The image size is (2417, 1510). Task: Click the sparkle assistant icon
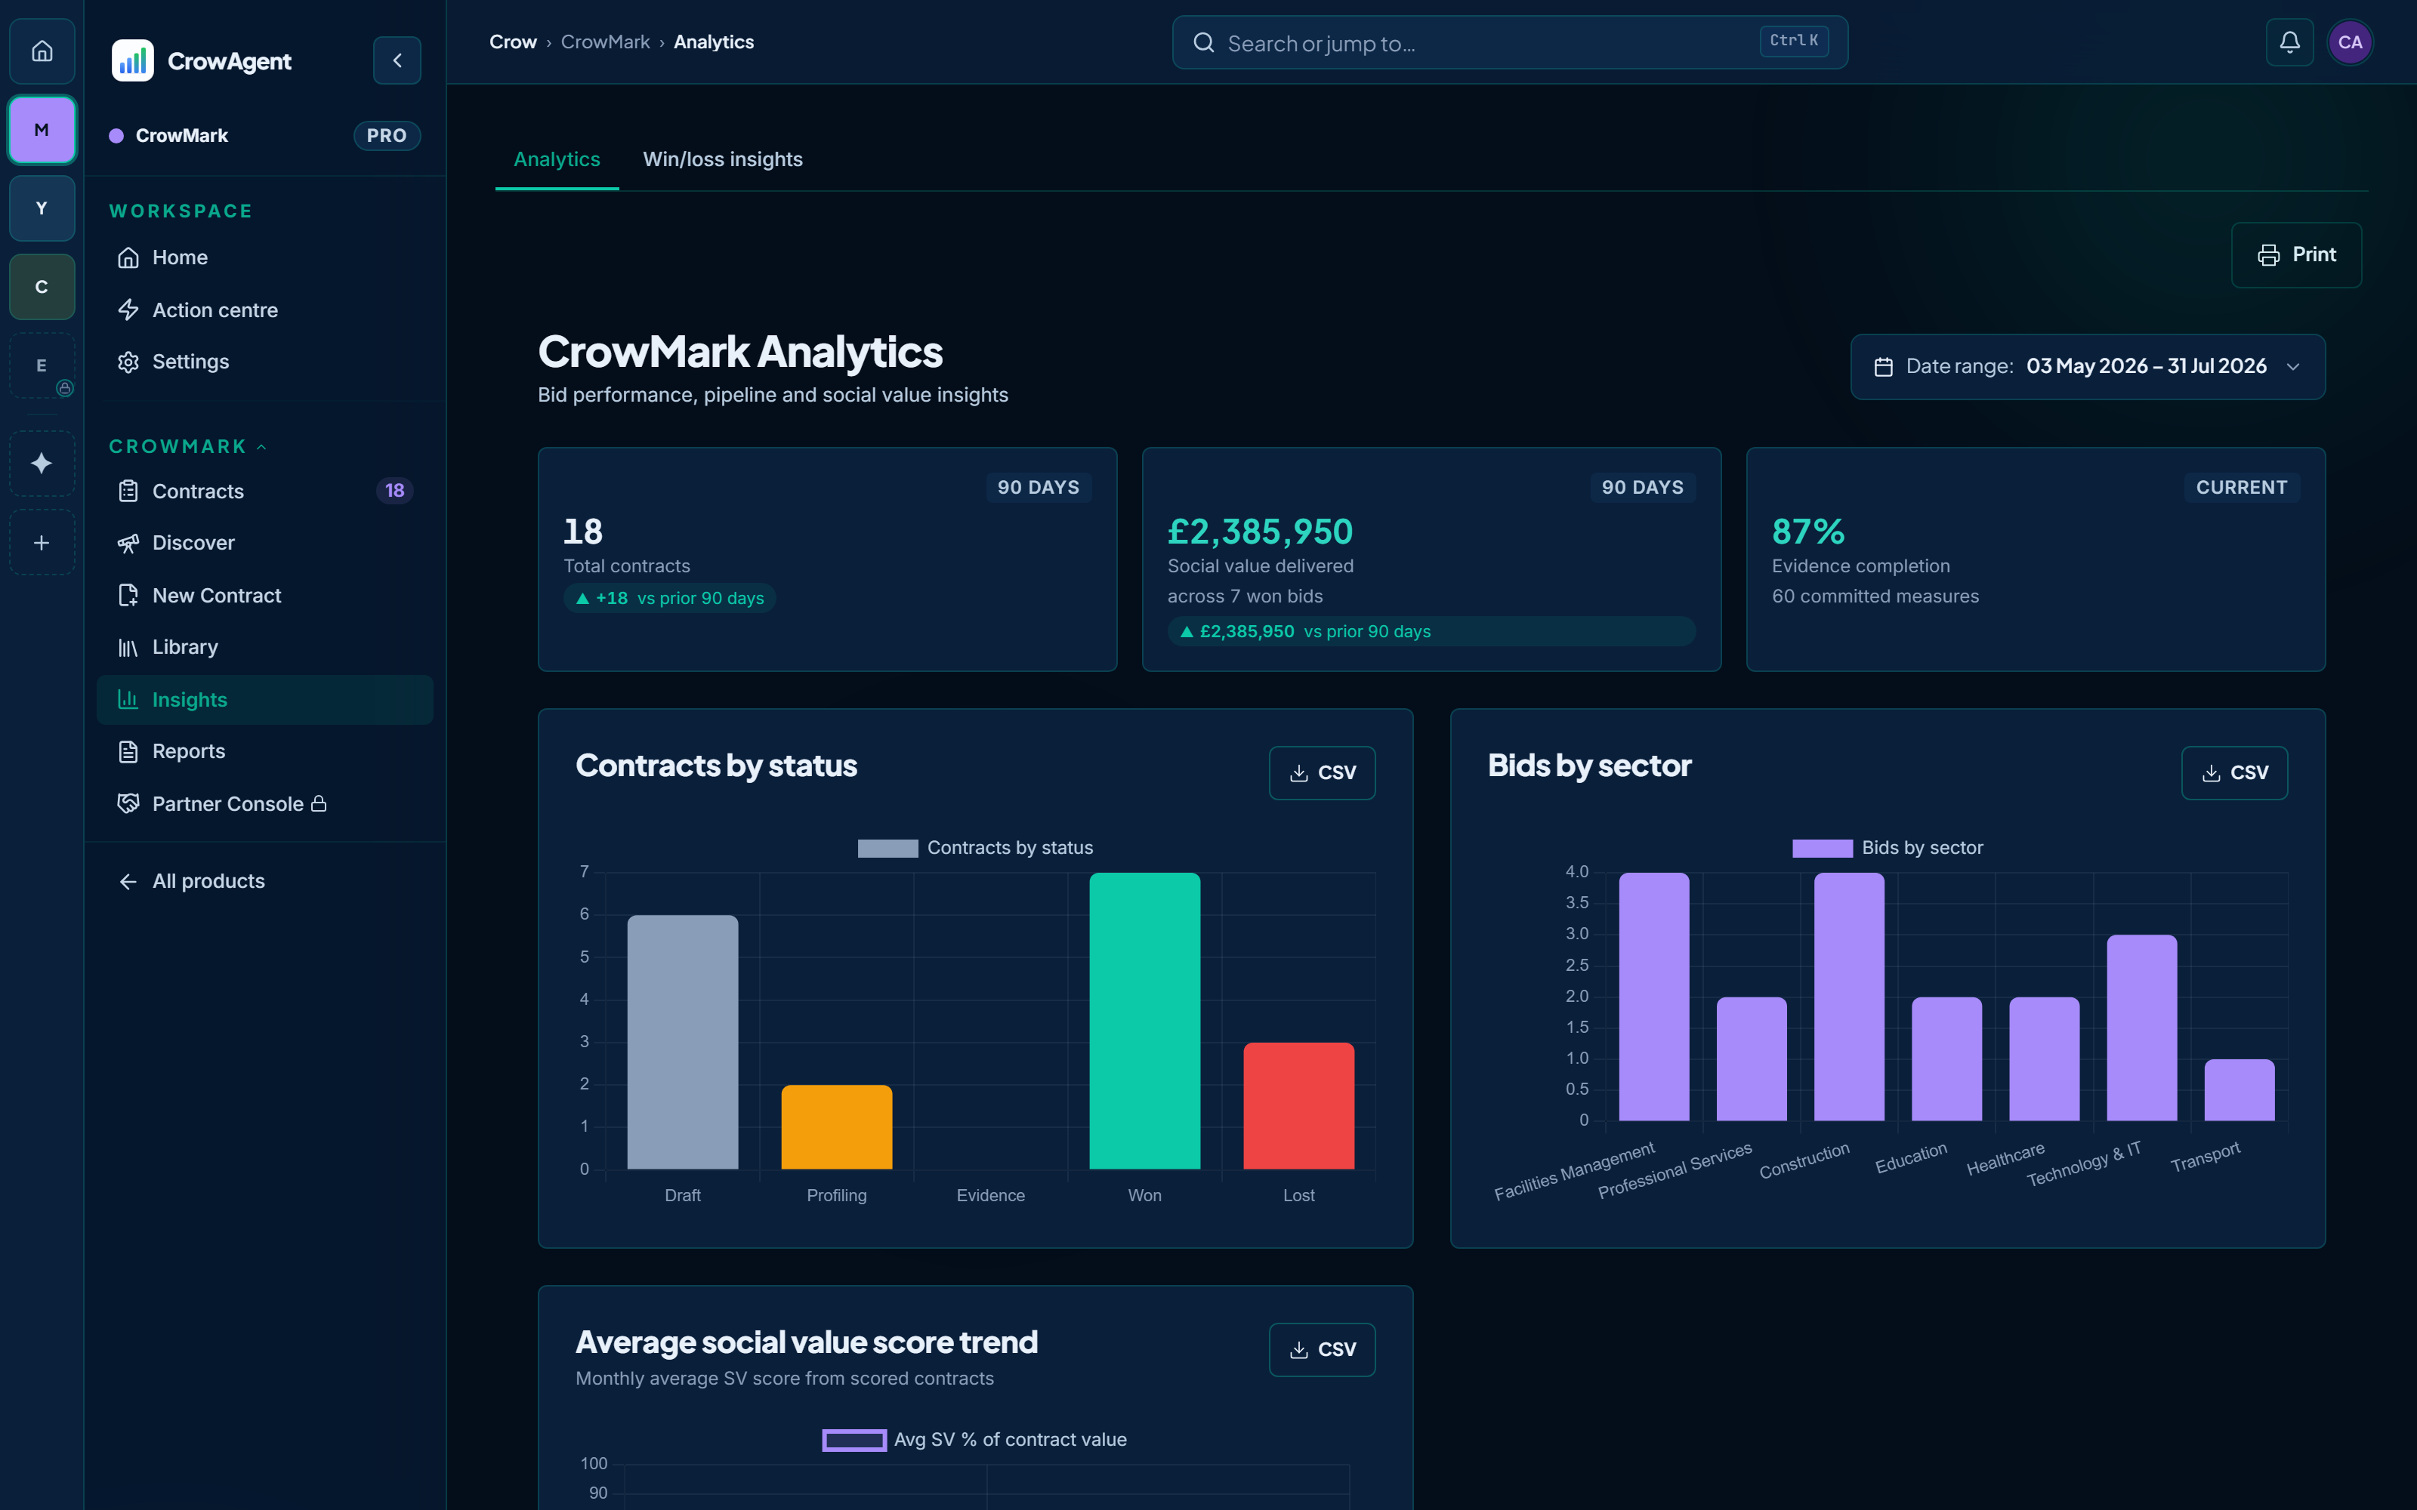click(42, 464)
